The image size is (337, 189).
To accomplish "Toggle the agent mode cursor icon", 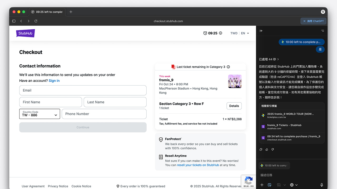I will 269,185.
